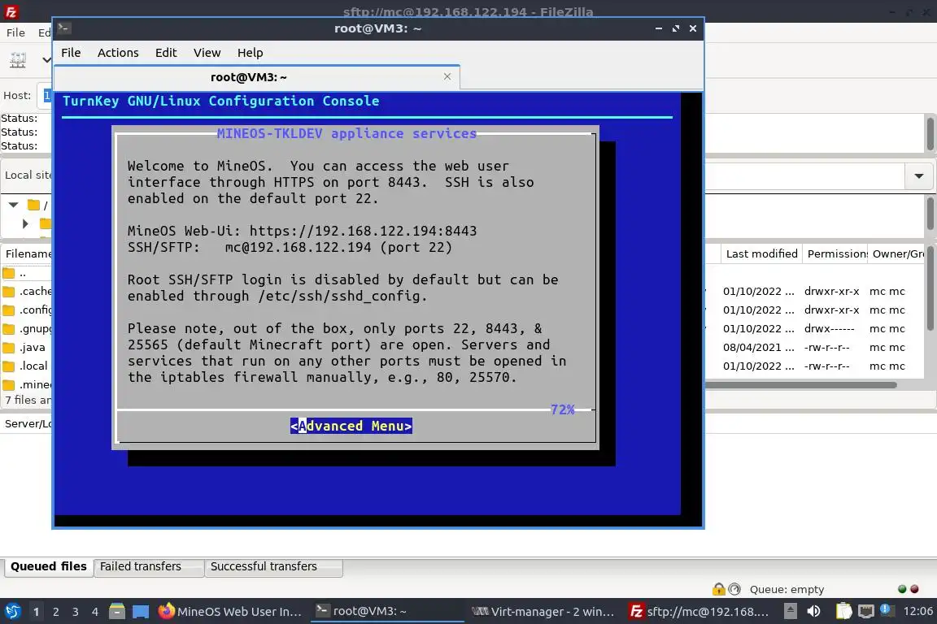Image resolution: width=937 pixels, height=624 pixels.
Task: Select the parent directory '..' entry
Action: click(23, 274)
